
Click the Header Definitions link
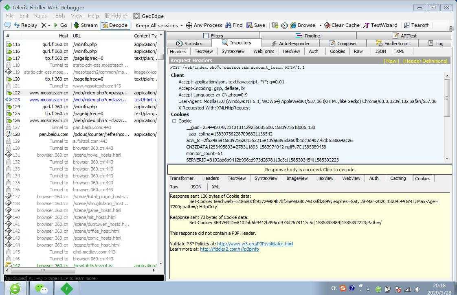[x=425, y=61]
